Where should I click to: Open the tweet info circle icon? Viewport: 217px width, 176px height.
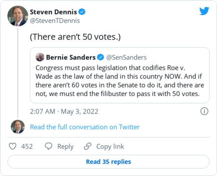204,111
